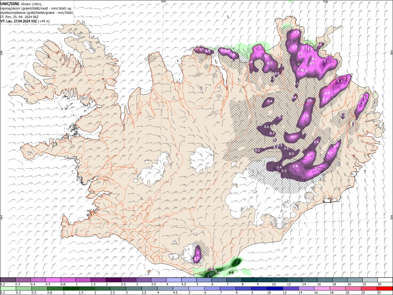The image size is (393, 295).
Task: Select white swatch after 30 in snow legend
Action: point(385,280)
